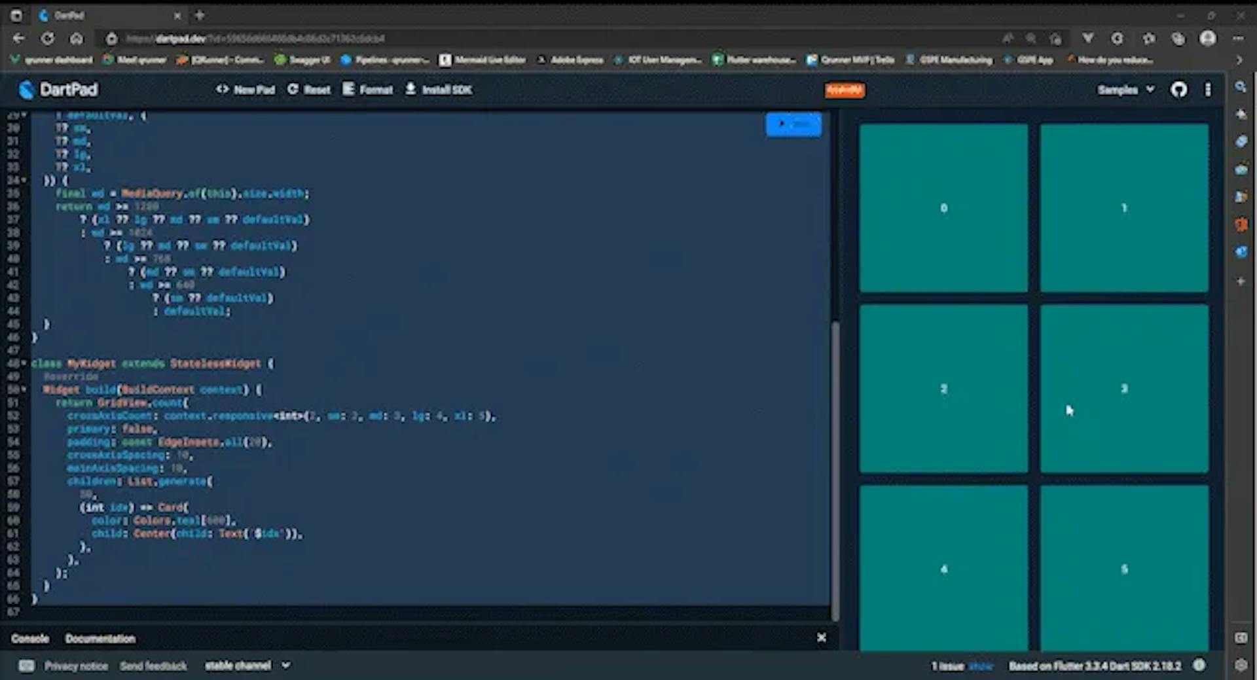Open the DartPad more options menu
The image size is (1257, 680).
point(1208,90)
